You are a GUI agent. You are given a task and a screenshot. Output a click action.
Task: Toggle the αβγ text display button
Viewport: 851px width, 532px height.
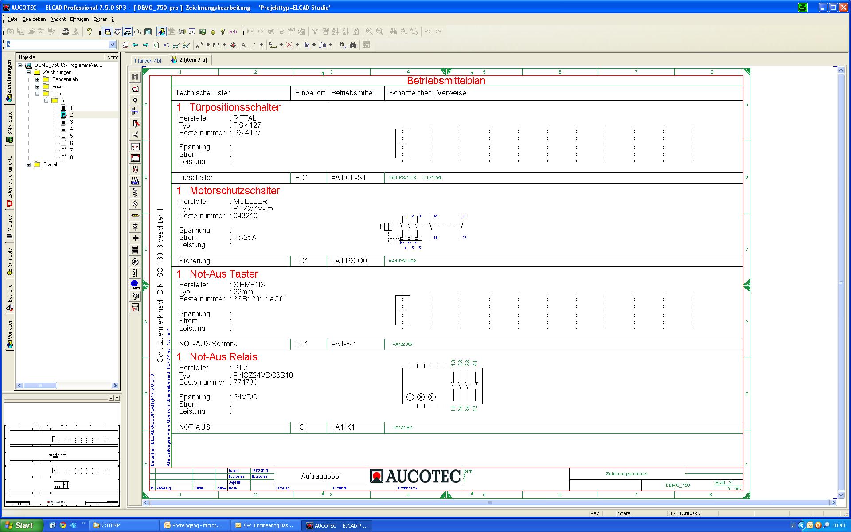tap(138, 31)
